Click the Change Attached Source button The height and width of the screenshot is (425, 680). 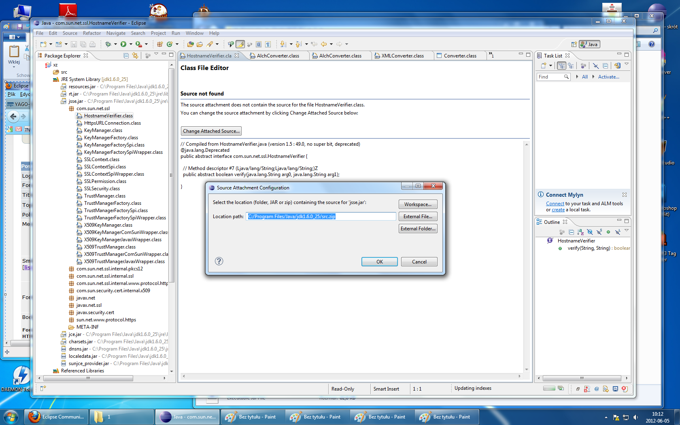(211, 131)
